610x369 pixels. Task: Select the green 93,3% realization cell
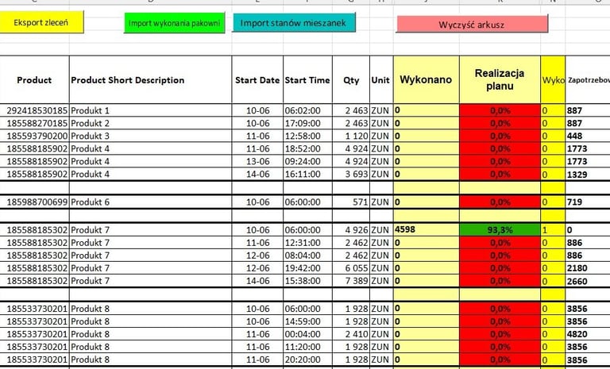(500, 230)
